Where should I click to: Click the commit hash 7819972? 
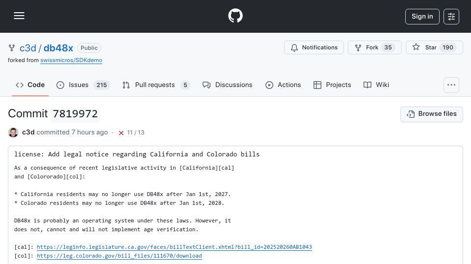tap(75, 114)
